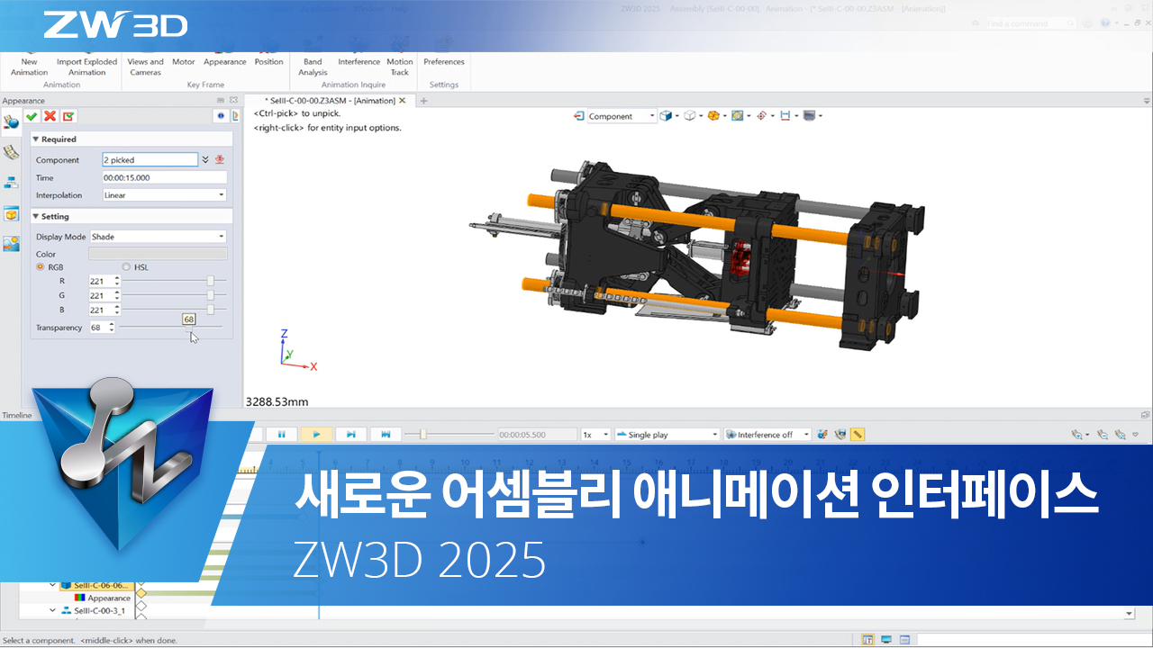The width and height of the screenshot is (1153, 648).
Task: Collapse the Setting section
Action: tap(36, 217)
